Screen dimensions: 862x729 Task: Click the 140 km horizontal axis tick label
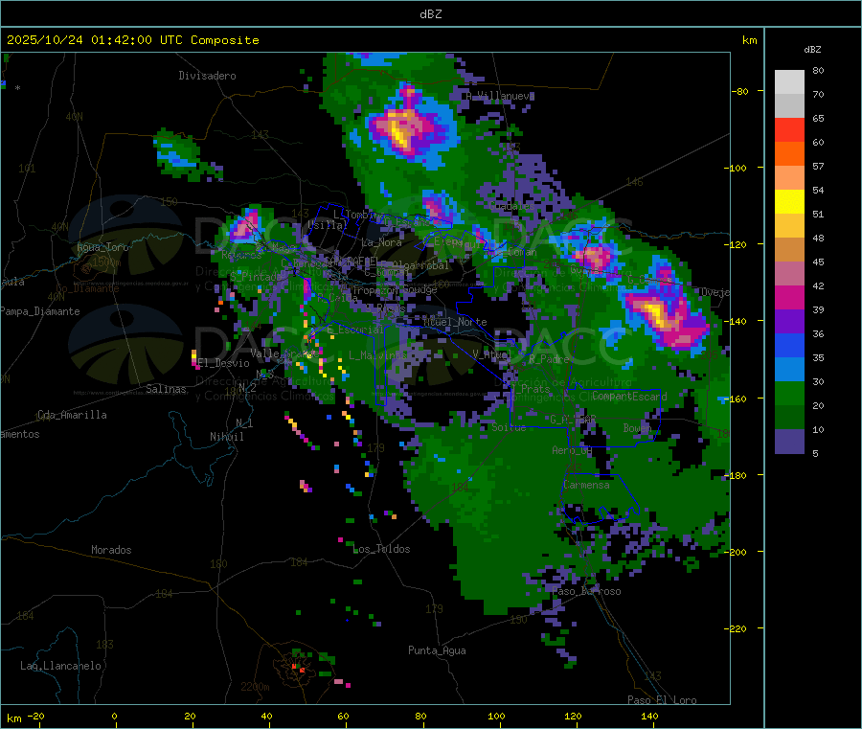tap(649, 717)
